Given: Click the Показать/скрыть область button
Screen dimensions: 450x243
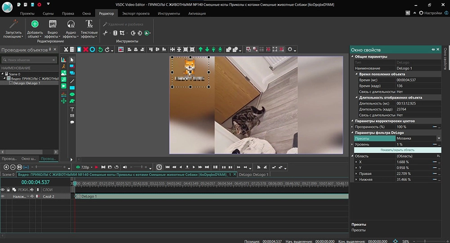Looking at the screenshot, I should [397, 150].
